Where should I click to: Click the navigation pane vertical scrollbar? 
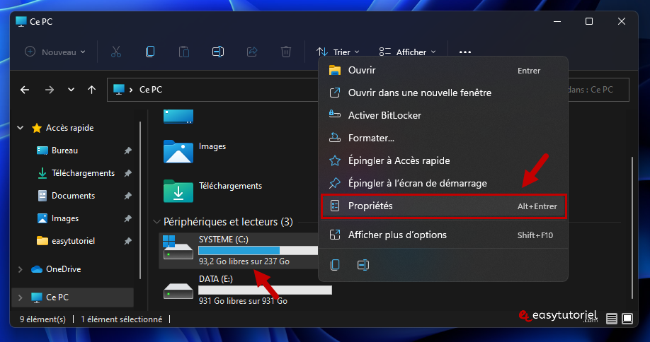pos(140,201)
